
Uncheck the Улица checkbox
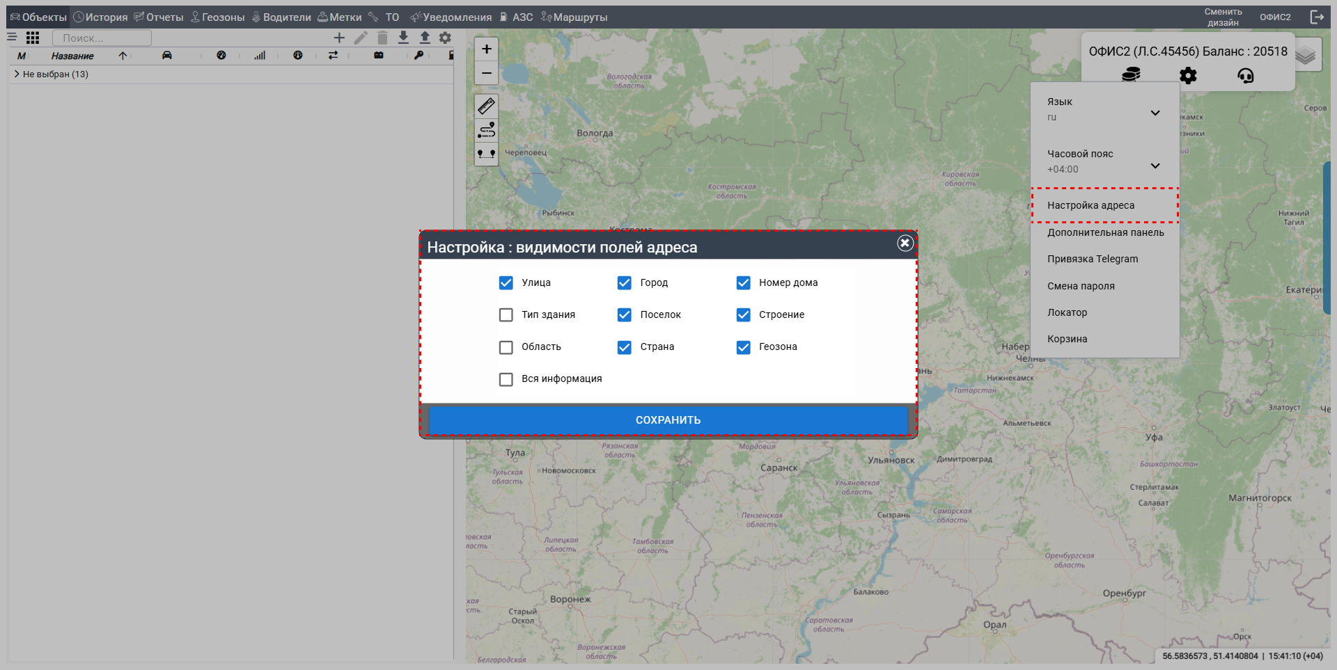(x=506, y=283)
